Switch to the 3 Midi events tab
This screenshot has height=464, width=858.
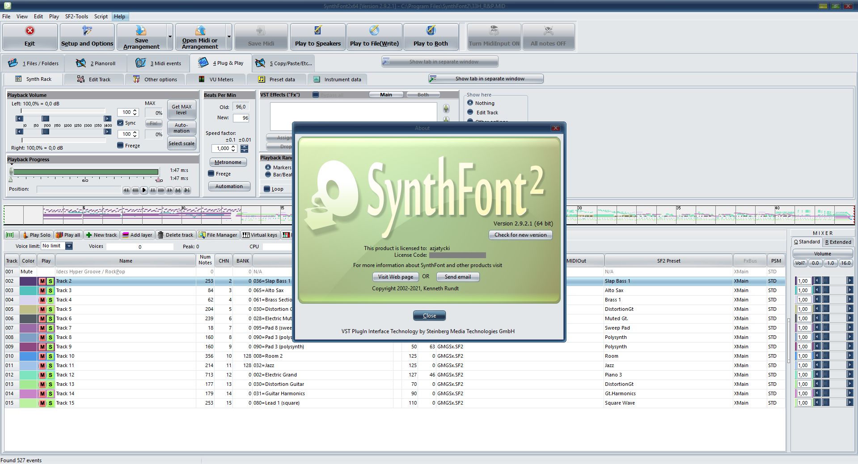[159, 63]
